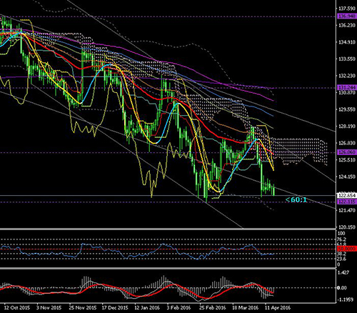Click the 1.427 MACD scale value
Screen dimensions: 357x313
[x=343, y=272]
